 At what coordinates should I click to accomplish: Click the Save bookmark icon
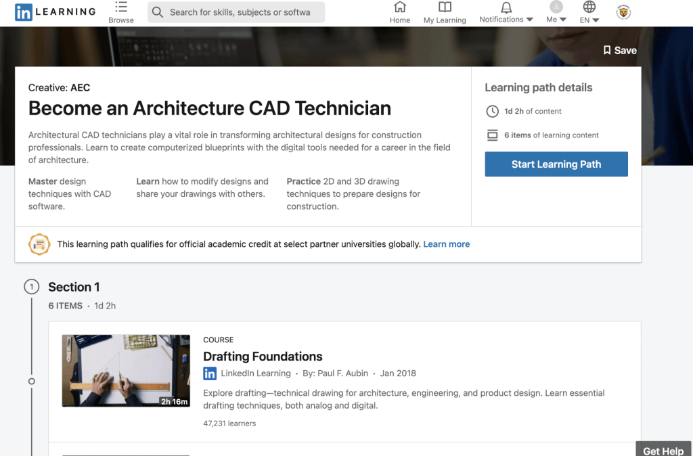(607, 50)
